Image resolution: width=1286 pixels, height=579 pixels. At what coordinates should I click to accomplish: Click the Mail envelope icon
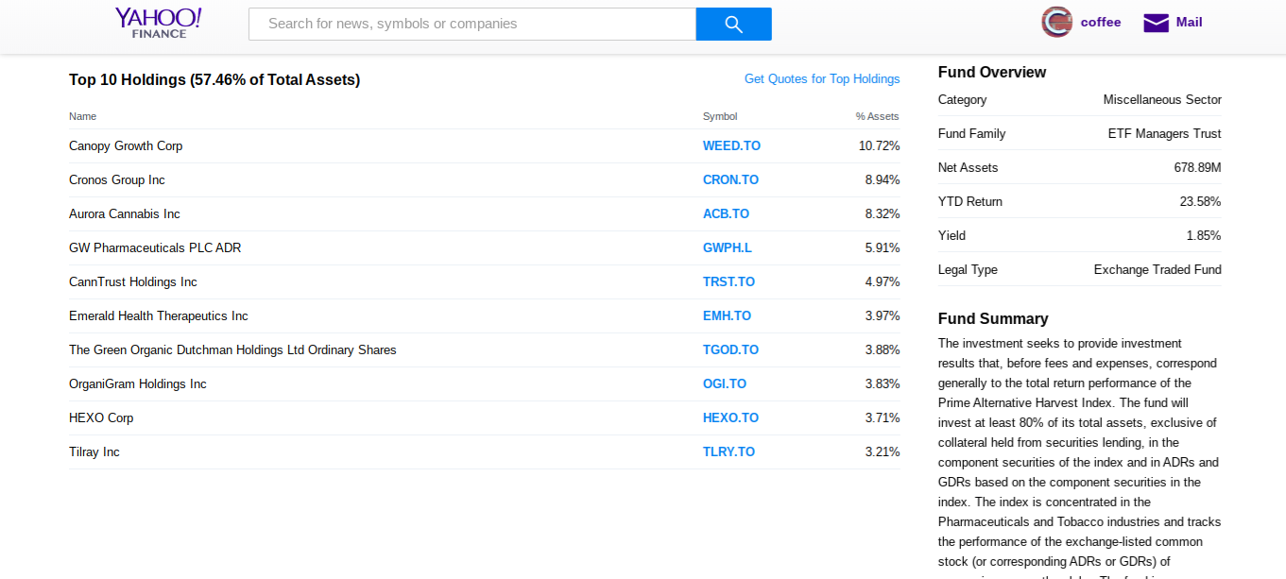pyautogui.click(x=1156, y=23)
